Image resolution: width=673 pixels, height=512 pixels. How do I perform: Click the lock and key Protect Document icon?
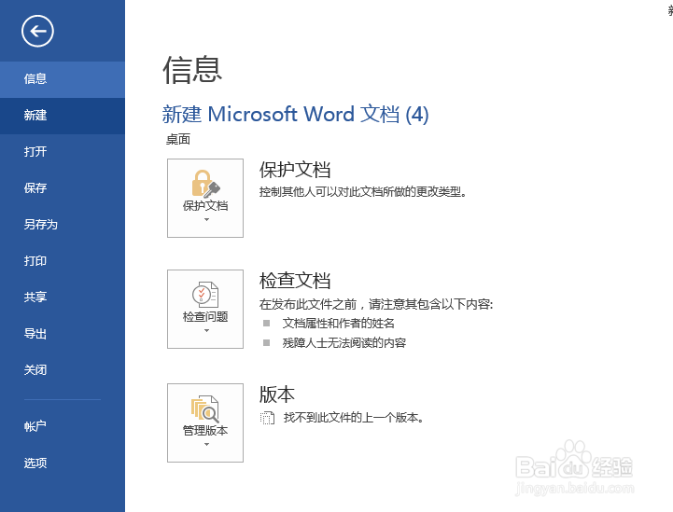(205, 184)
